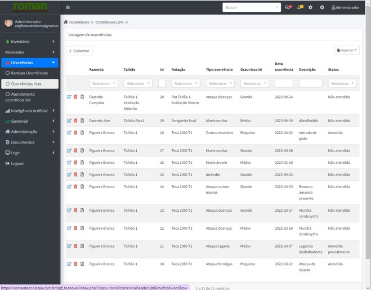This screenshot has width=371, height=290.
Task: Expand the Status filter dropdown
Action: coord(342,83)
